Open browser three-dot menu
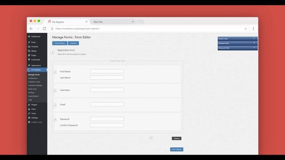 [253, 28]
